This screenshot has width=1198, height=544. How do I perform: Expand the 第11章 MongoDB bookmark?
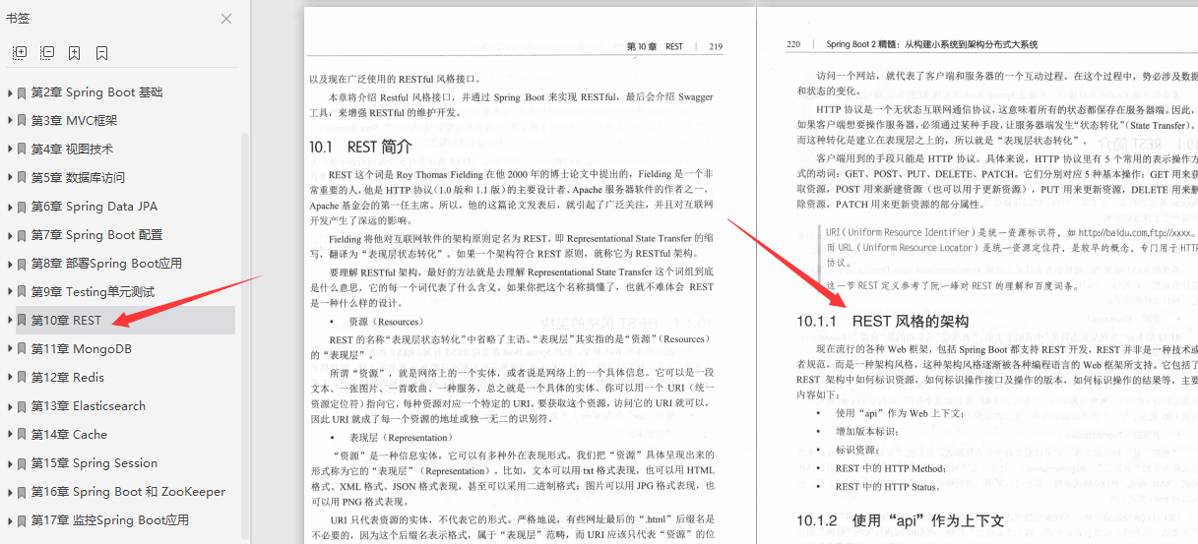pyautogui.click(x=9, y=349)
